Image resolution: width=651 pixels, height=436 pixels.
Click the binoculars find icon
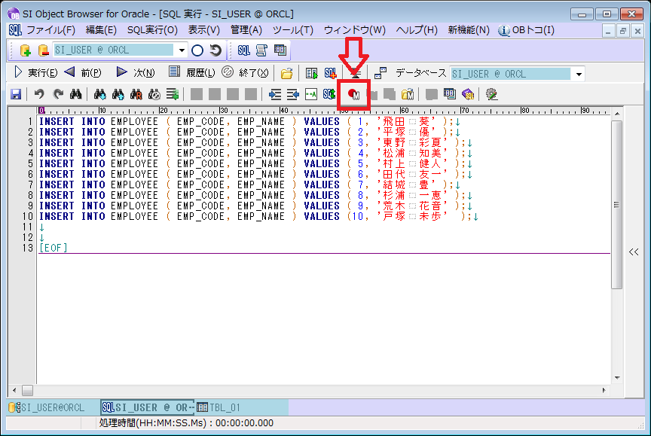point(75,94)
